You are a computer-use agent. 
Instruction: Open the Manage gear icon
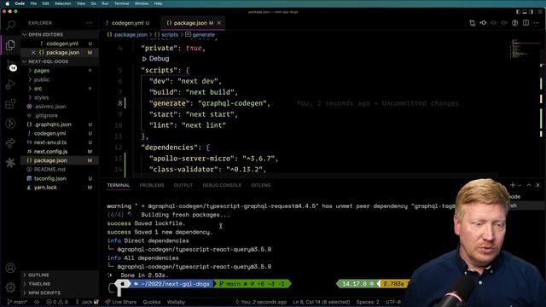(10, 287)
